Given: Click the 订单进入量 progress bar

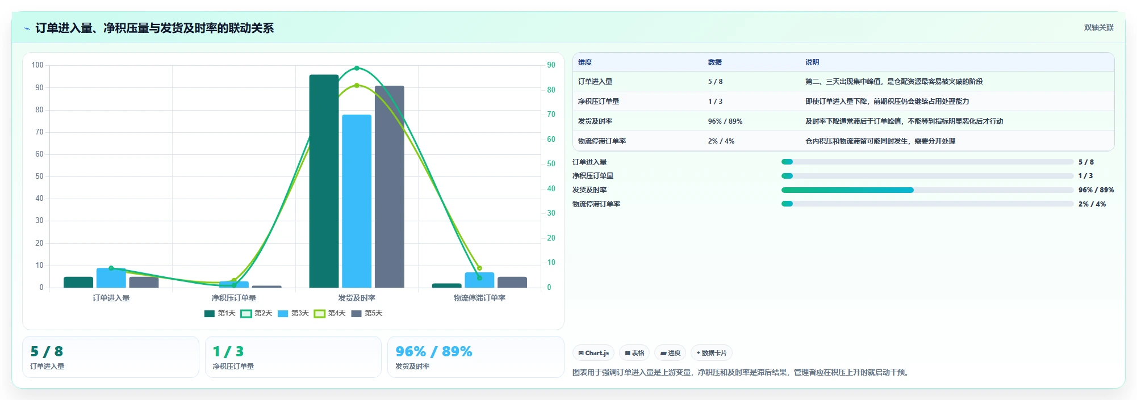Looking at the screenshot, I should coord(927,162).
